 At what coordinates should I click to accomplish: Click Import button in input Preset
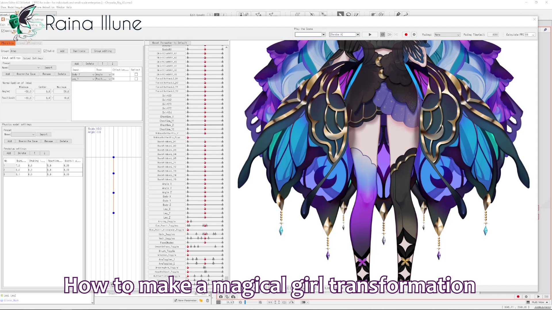[48, 68]
